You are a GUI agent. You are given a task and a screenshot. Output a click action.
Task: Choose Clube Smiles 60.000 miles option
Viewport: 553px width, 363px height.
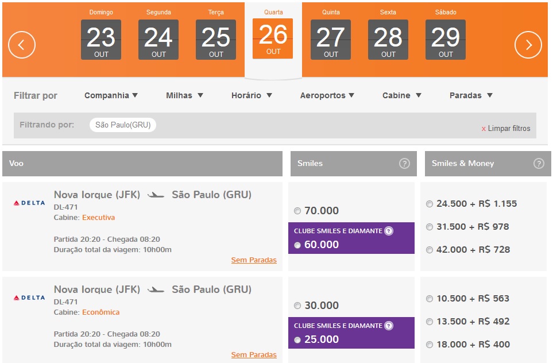click(297, 245)
